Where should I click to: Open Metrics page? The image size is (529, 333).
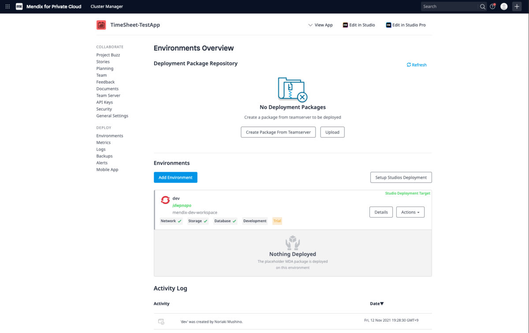104,143
